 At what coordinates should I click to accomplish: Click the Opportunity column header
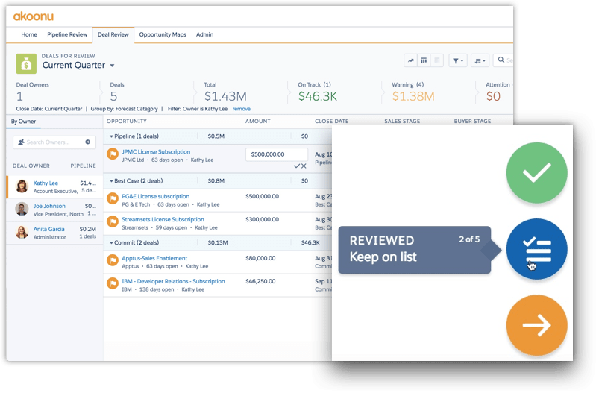click(127, 122)
